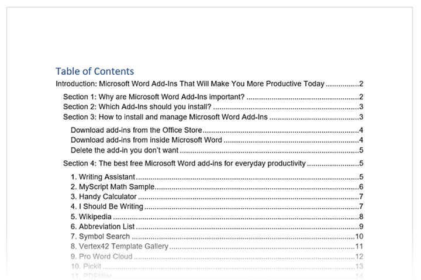Image resolution: width=421 pixels, height=280 pixels.
Task: Click the Abbreviation List entry
Action: 103,226
